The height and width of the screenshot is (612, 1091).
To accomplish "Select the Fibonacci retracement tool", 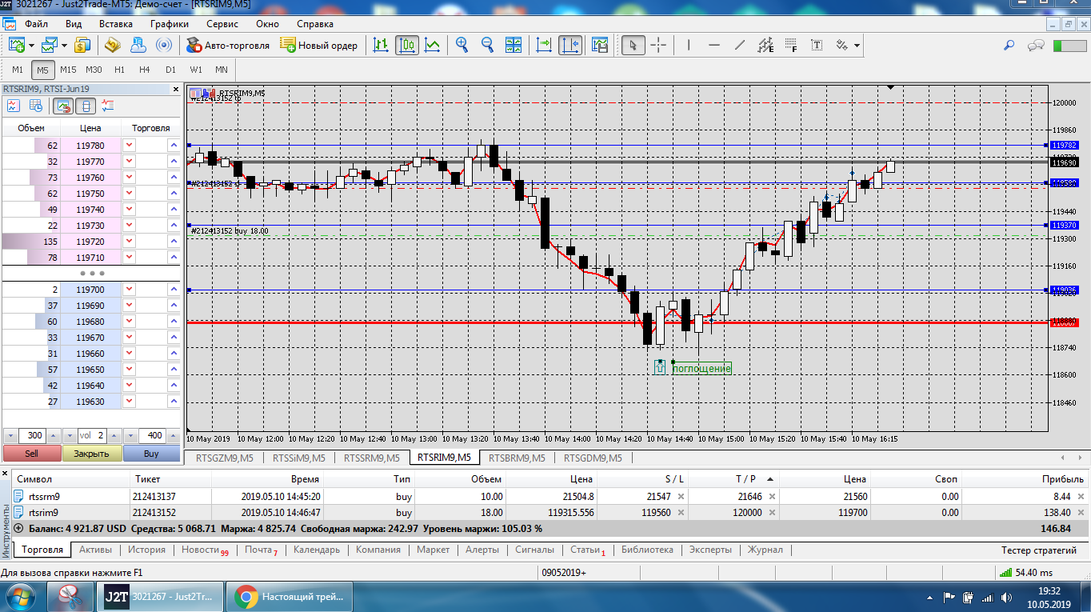I will (791, 46).
